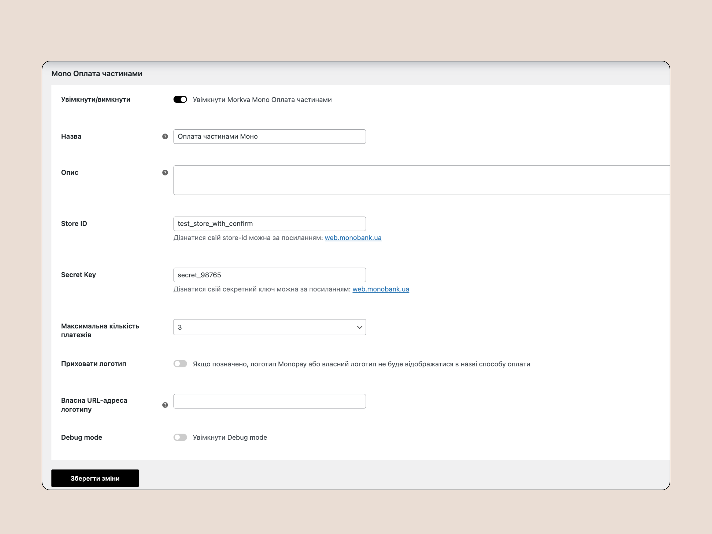This screenshot has width=712, height=534.
Task: Click Увімкнути Morkva Mono Оплата частинами label
Action: point(262,100)
